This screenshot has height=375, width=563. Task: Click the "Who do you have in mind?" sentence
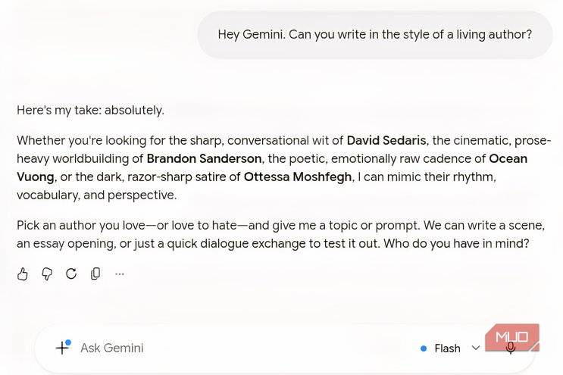456,244
